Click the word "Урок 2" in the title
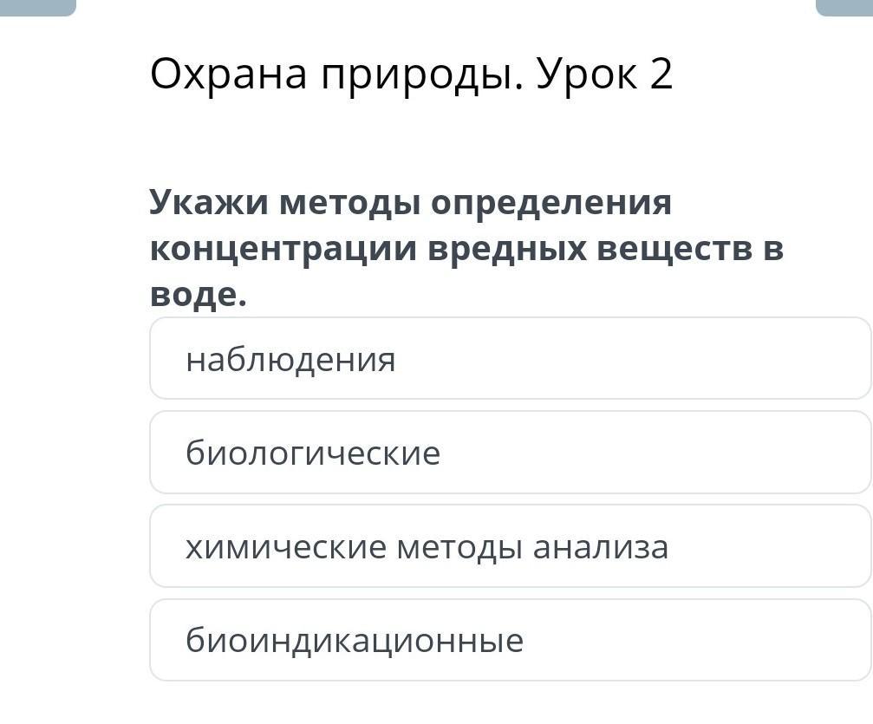Screen dimensions: 873x724 click(x=604, y=75)
